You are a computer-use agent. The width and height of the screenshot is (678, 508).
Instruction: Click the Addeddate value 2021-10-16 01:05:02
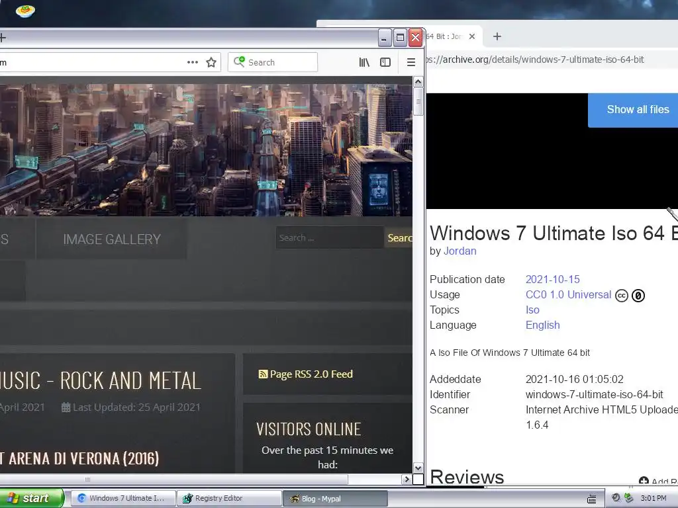[x=574, y=379]
